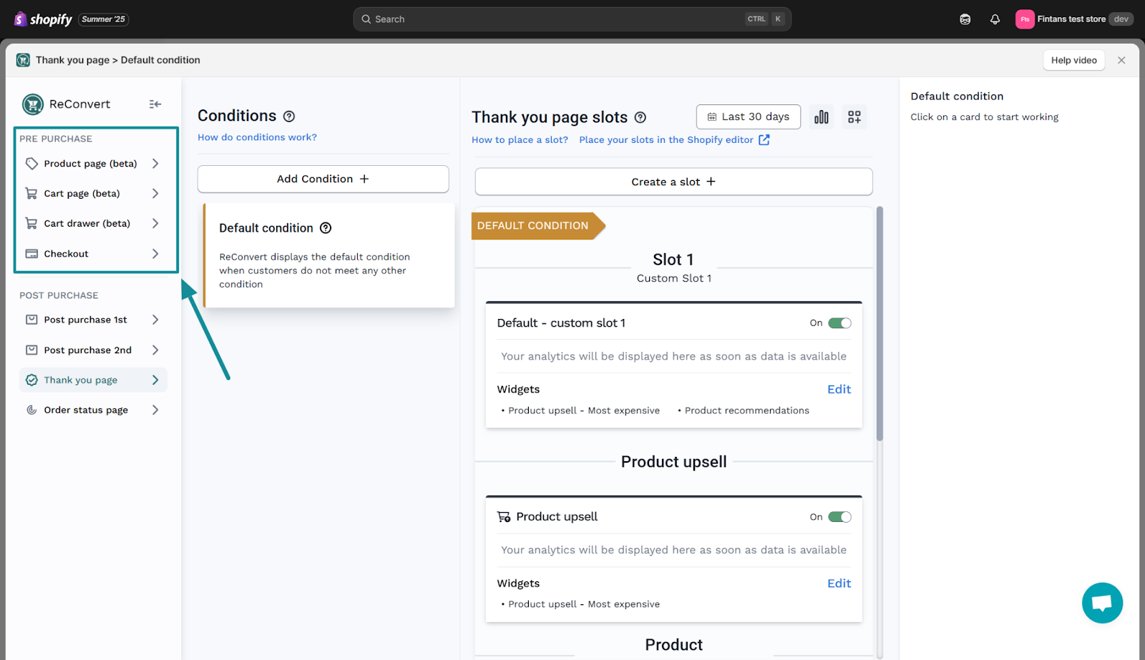1145x660 pixels.
Task: Click the 'Custom Slot 1' subtitle
Action: (x=674, y=279)
